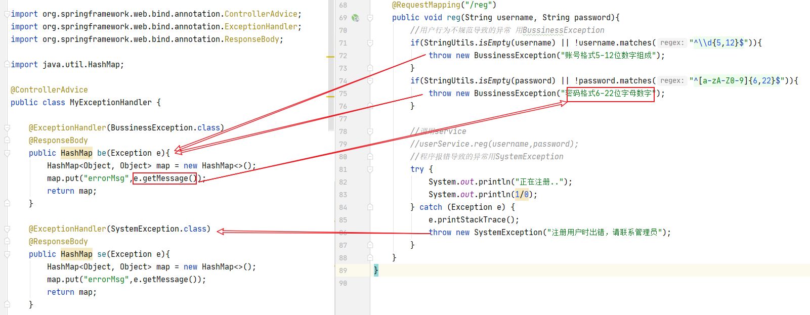
Task: Click the fold marker beside @ExceptionHandler(SystemException.class)
Action: pyautogui.click(x=7, y=229)
